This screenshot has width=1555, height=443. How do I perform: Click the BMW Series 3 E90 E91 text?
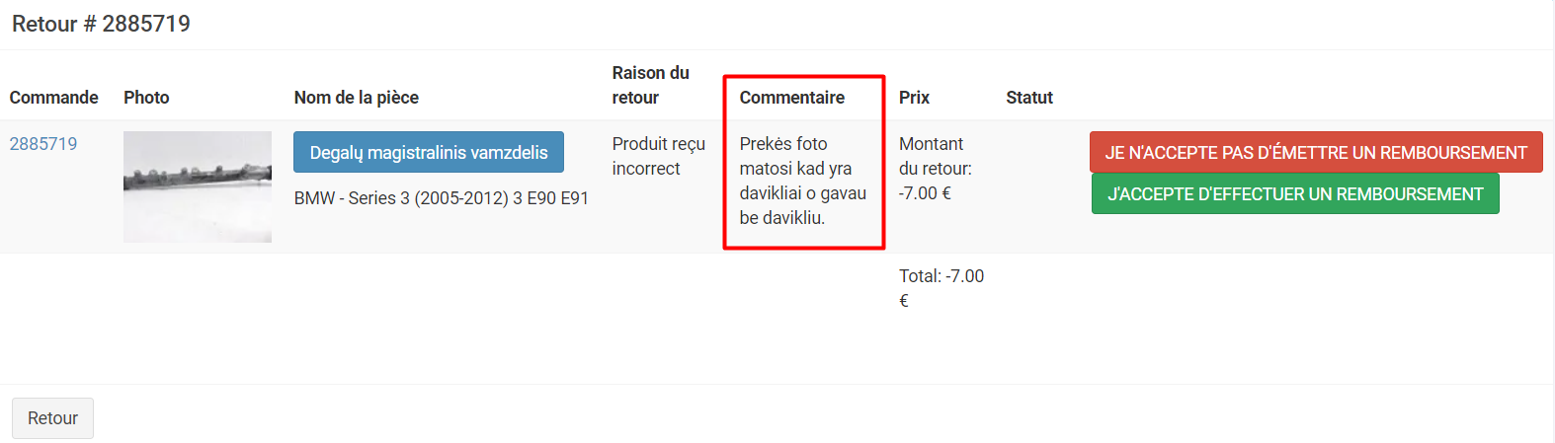pos(442,198)
